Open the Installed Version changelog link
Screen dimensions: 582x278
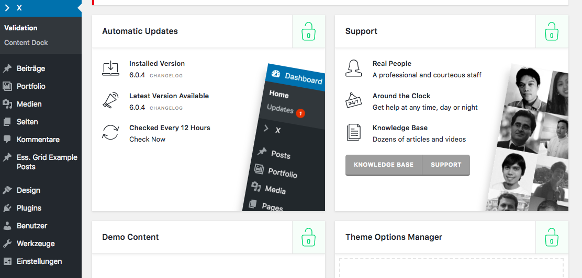pos(166,76)
